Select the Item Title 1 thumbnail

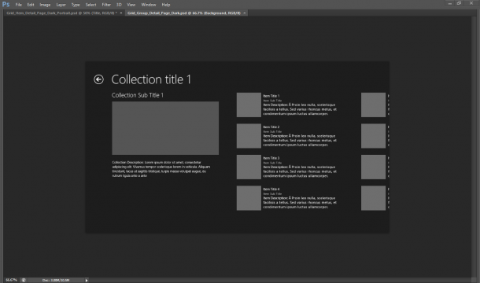click(x=249, y=105)
